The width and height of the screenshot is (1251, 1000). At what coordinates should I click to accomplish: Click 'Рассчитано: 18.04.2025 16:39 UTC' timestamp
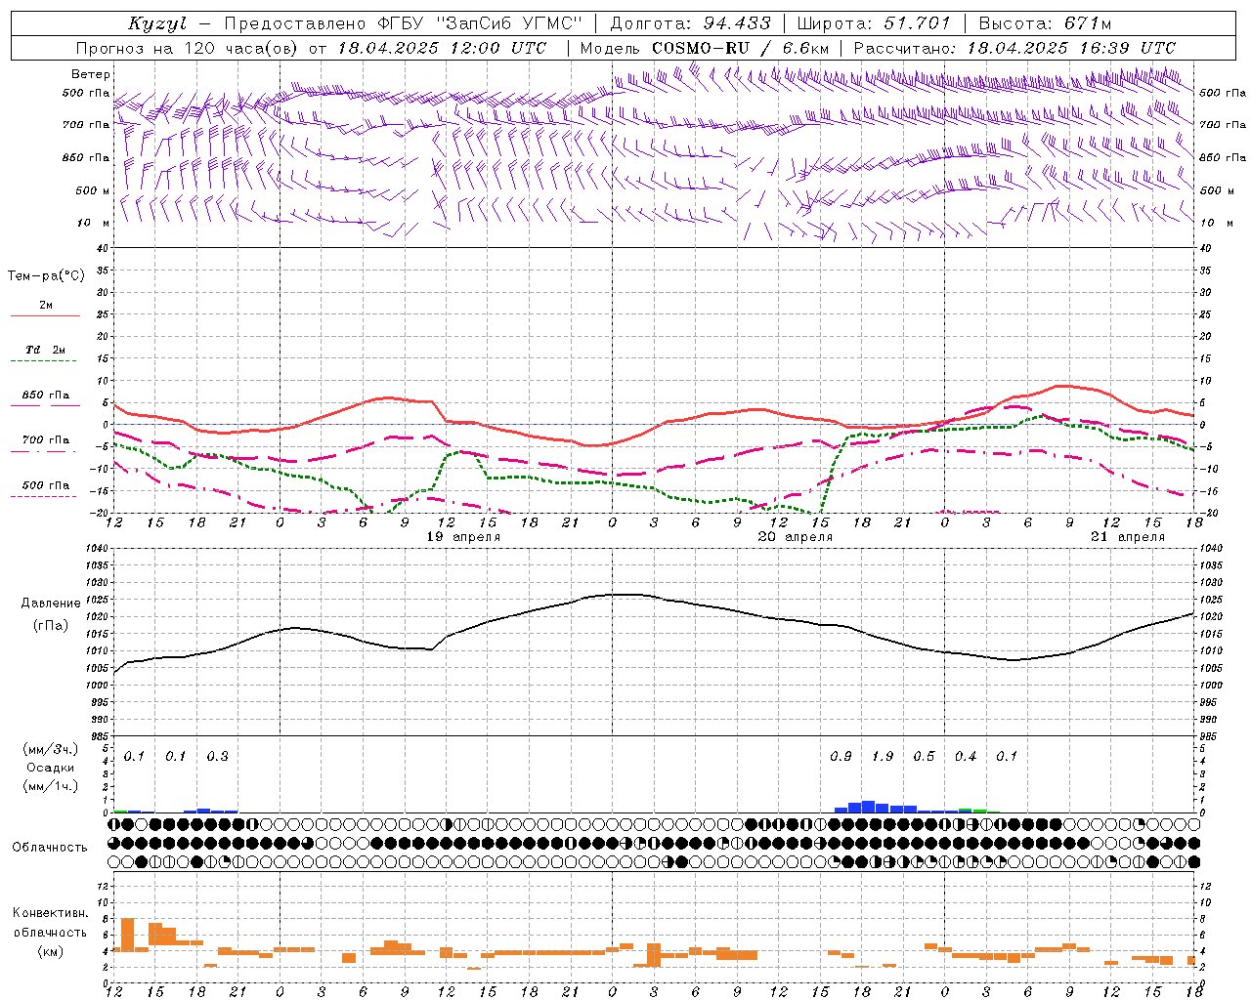(x=1014, y=48)
